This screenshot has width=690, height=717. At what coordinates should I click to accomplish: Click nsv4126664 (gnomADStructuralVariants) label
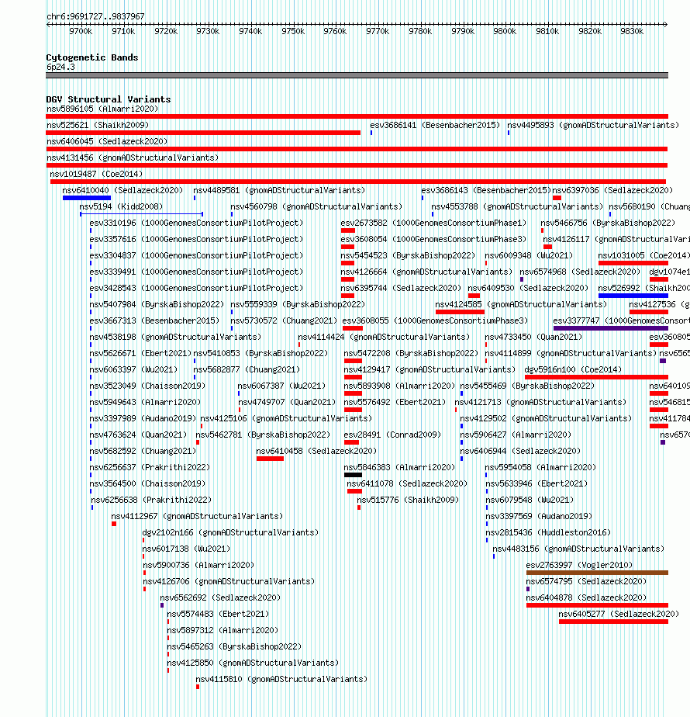(x=426, y=272)
